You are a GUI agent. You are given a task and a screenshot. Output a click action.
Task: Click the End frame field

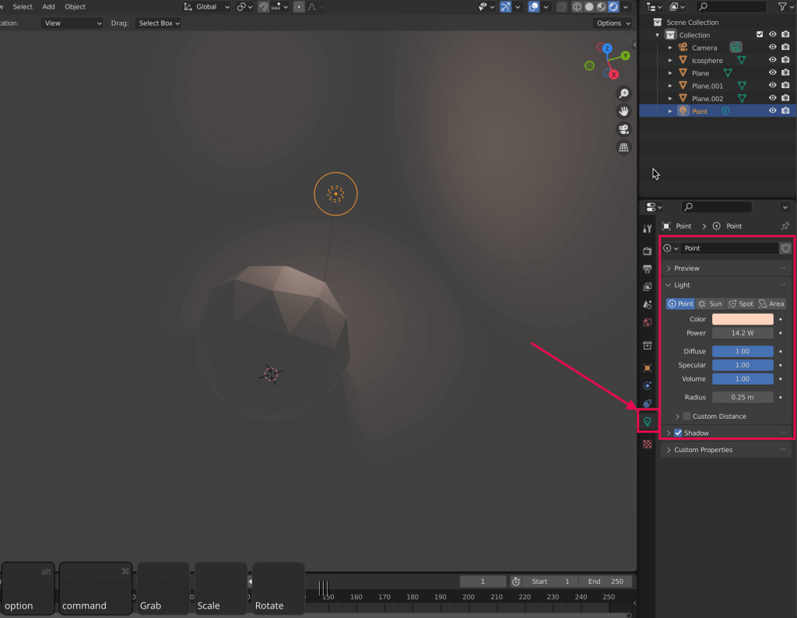[x=606, y=581]
